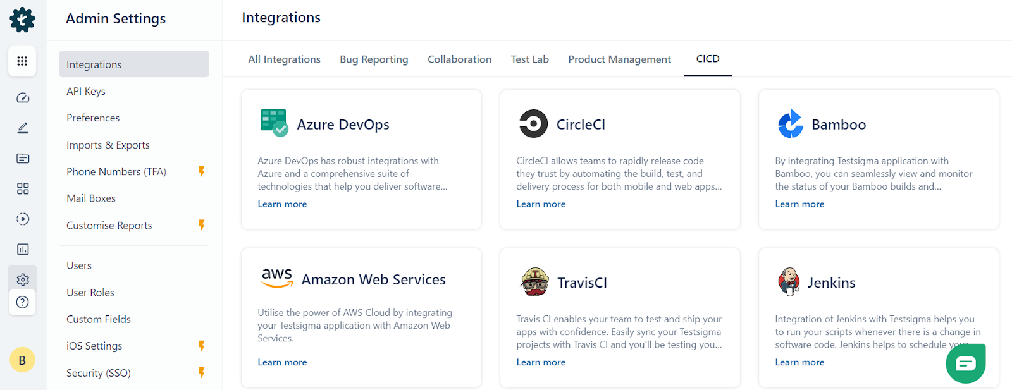Click the TravisCI card title
The height and width of the screenshot is (390, 1012).
(582, 283)
